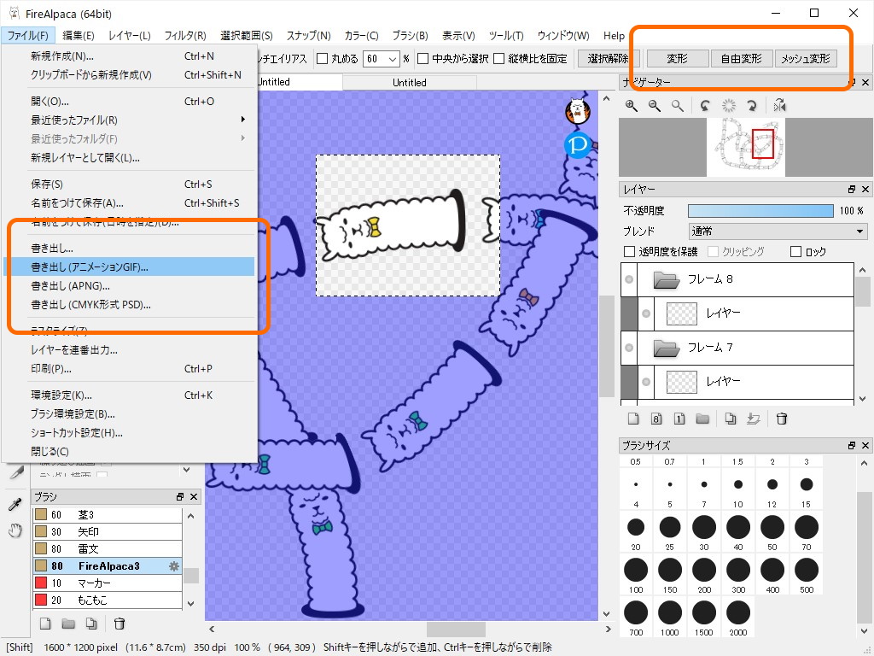The height and width of the screenshot is (656, 874).
Task: Duplicate the selected layer
Action: tap(731, 419)
